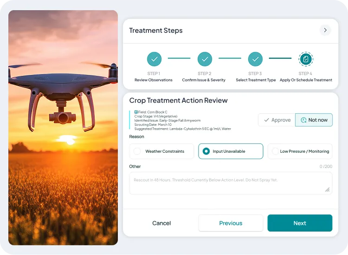The image size is (348, 255).
Task: Click the text area resize handle
Action: click(x=328, y=189)
